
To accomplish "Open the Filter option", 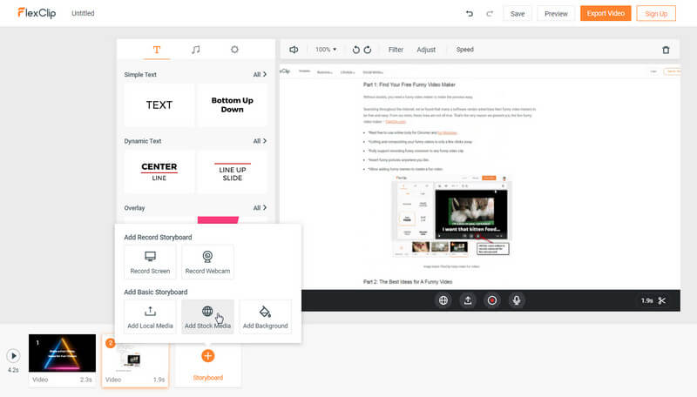I will (x=396, y=50).
